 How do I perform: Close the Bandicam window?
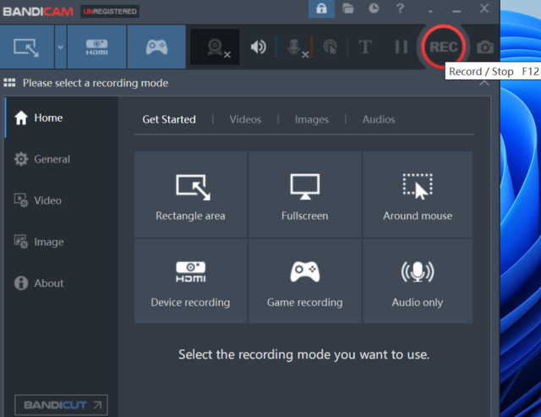pyautogui.click(x=484, y=8)
